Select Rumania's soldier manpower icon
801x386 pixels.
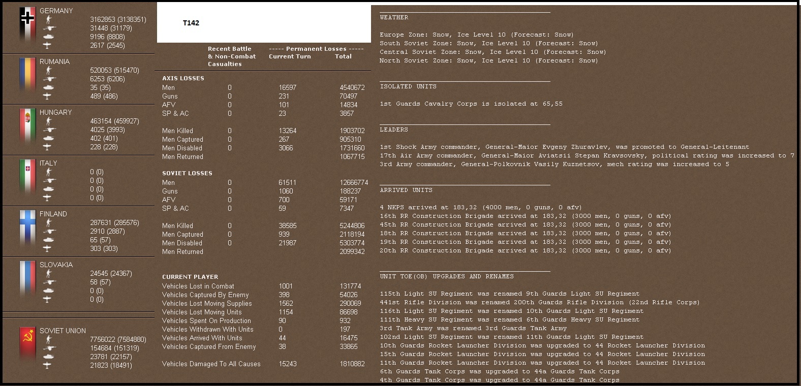[x=48, y=71]
